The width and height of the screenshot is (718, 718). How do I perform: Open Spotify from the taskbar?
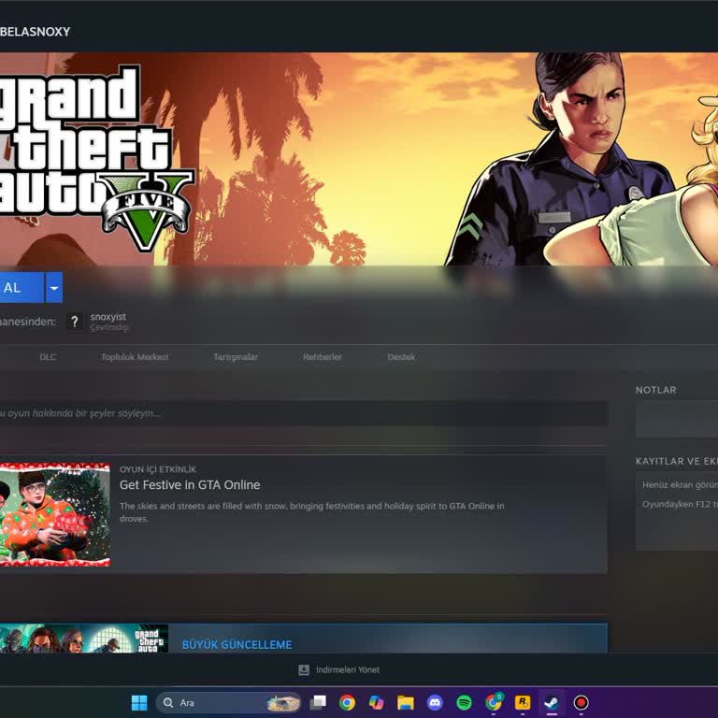[465, 702]
